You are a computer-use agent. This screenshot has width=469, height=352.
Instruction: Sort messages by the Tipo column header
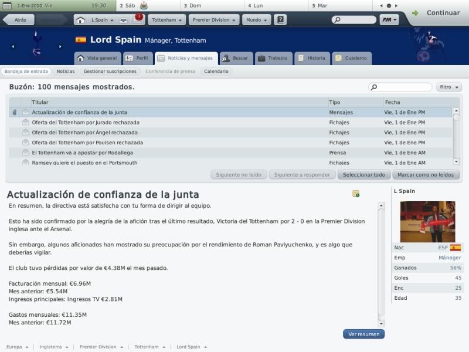[x=355, y=102]
